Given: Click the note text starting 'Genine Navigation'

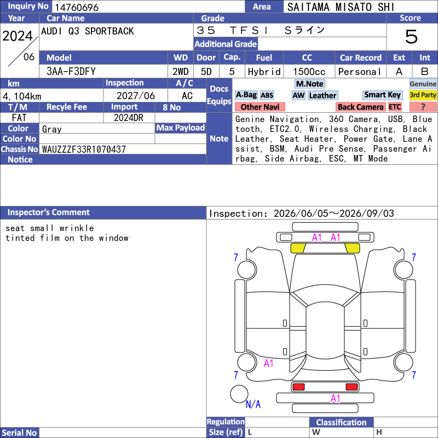Looking at the screenshot, I should click(x=333, y=139).
